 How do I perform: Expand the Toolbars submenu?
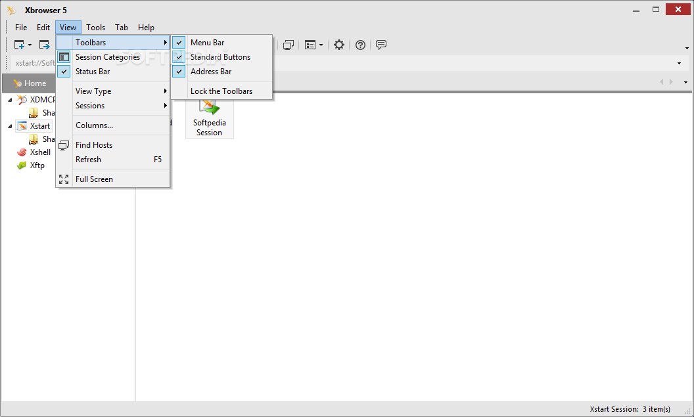click(113, 43)
